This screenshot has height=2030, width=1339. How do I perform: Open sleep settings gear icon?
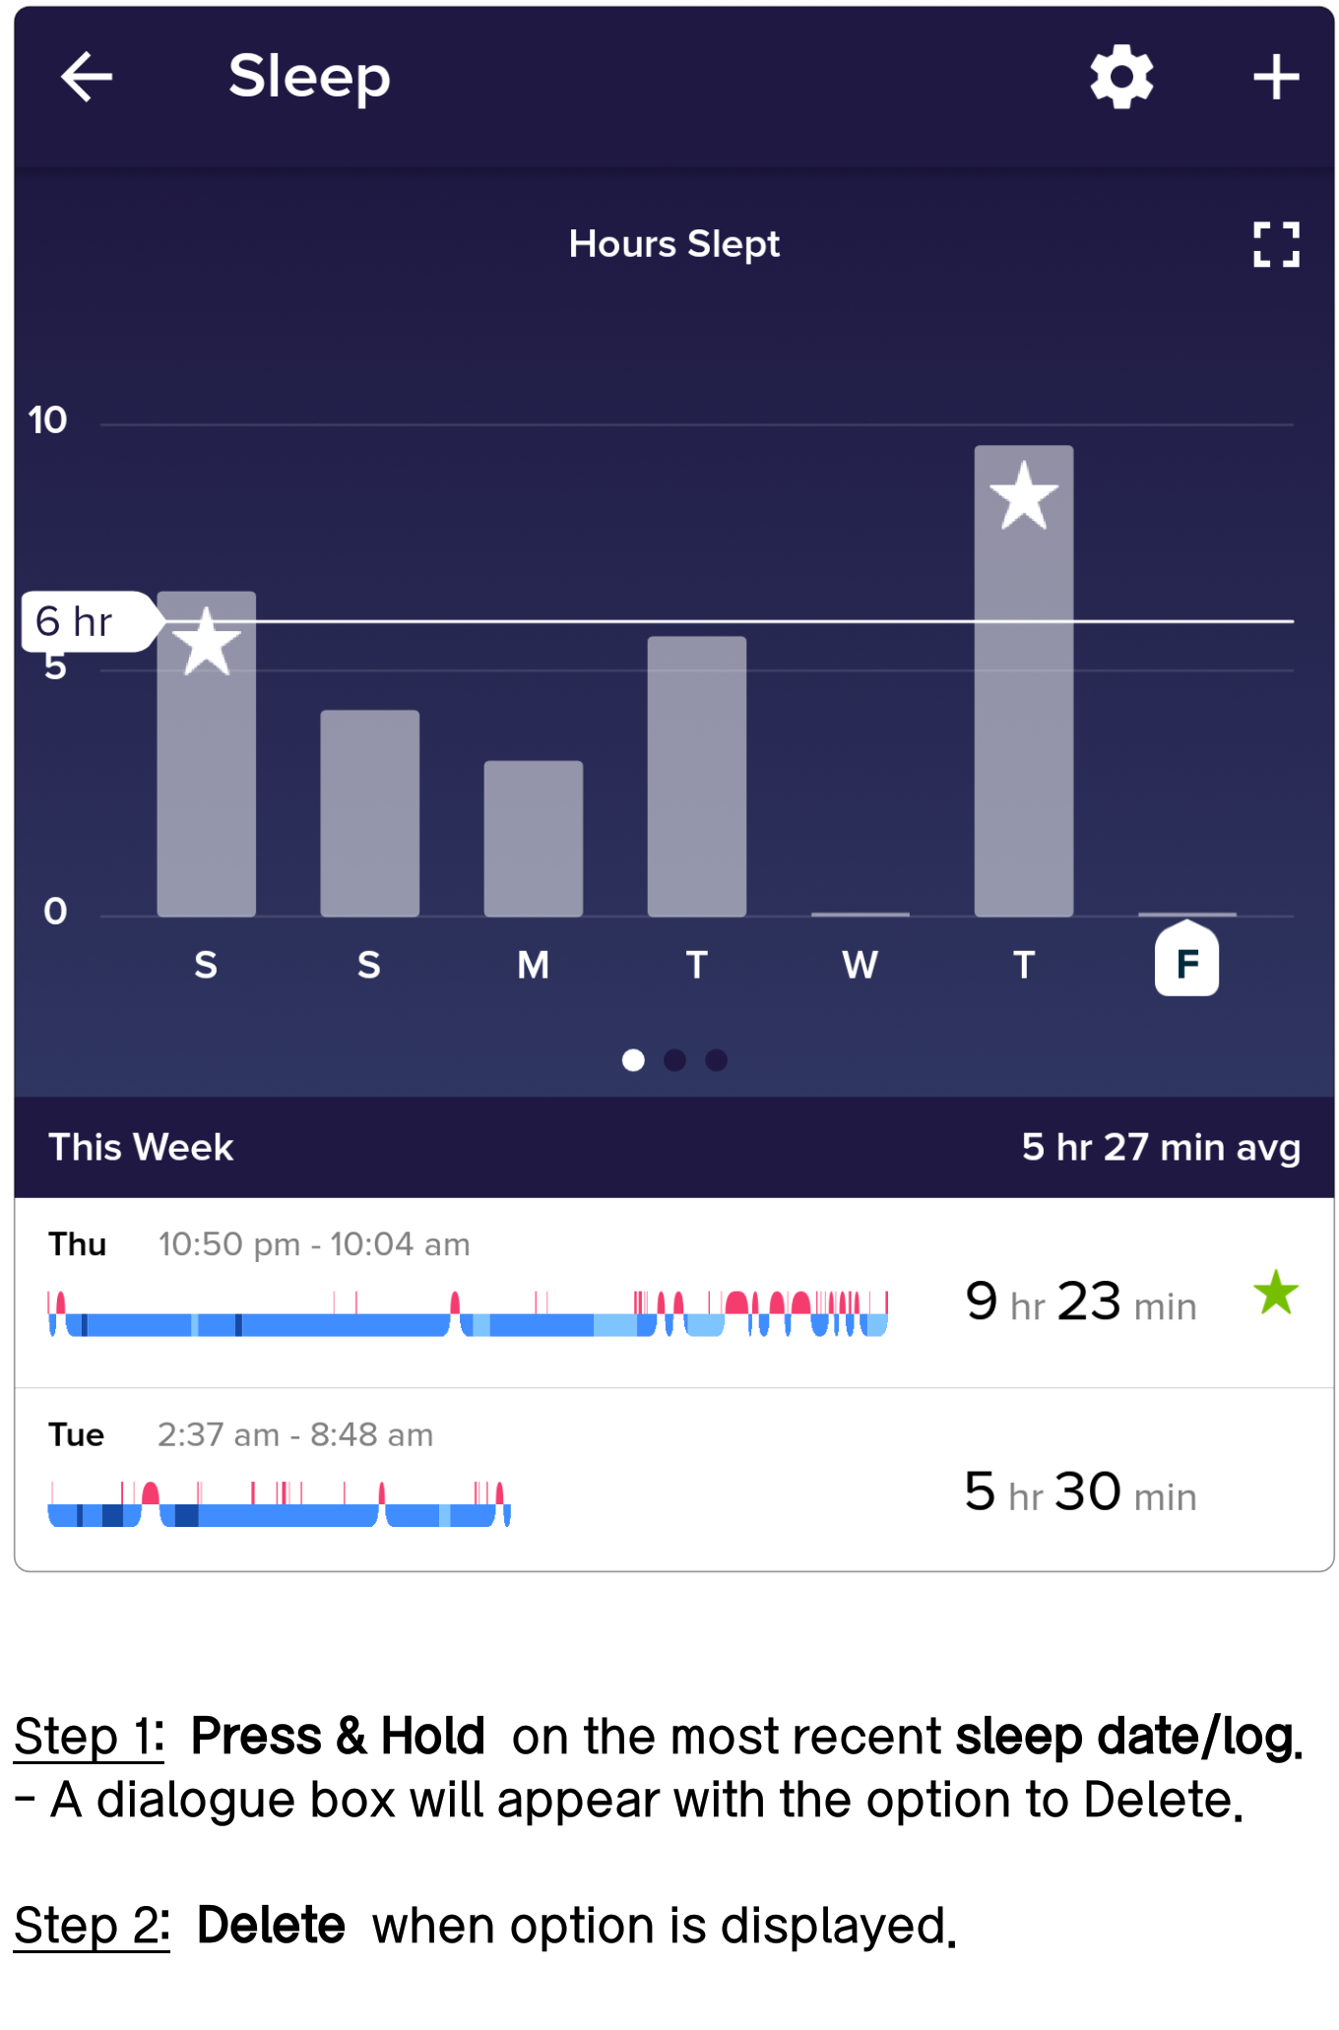(1120, 77)
